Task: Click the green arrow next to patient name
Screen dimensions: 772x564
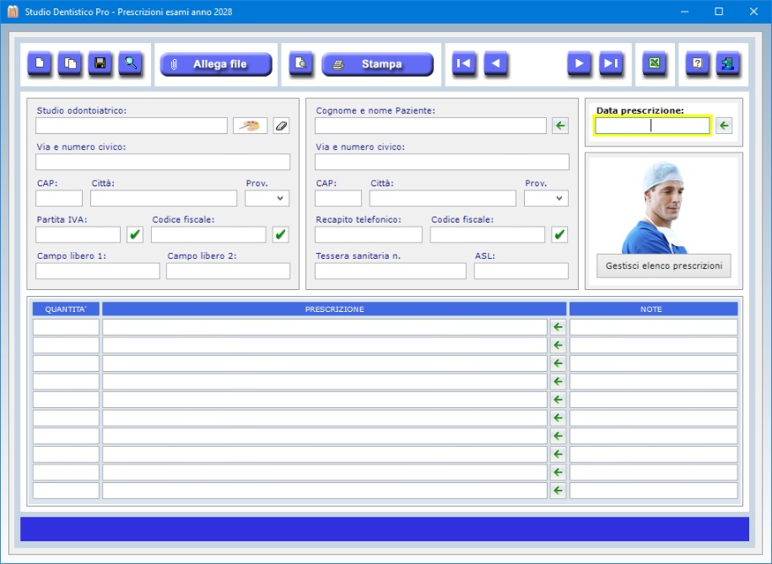Action: point(560,126)
